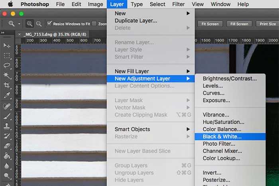The height and width of the screenshot is (186, 279).
Task: Choose Black & White adjustment layer
Action: point(230,137)
